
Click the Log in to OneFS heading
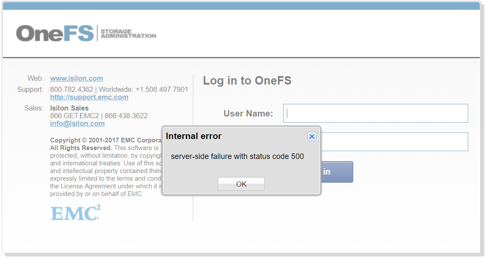pos(247,80)
